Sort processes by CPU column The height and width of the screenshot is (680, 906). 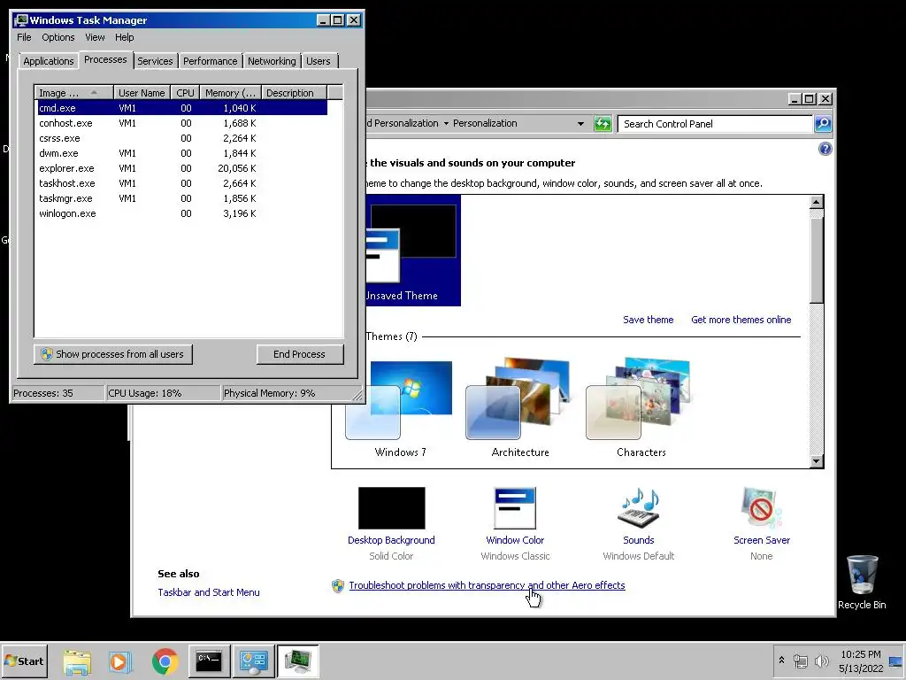(186, 92)
